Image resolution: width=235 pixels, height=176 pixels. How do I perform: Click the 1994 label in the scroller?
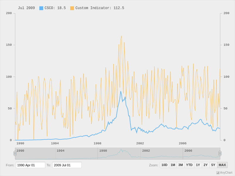pos(61,151)
